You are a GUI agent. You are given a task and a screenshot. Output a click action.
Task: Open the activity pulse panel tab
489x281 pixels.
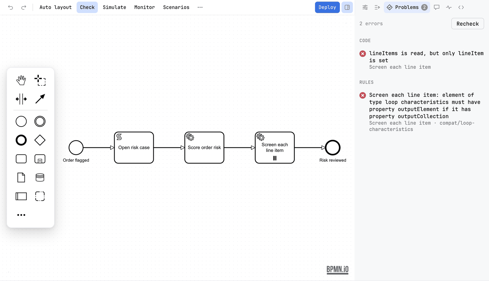pos(449,7)
